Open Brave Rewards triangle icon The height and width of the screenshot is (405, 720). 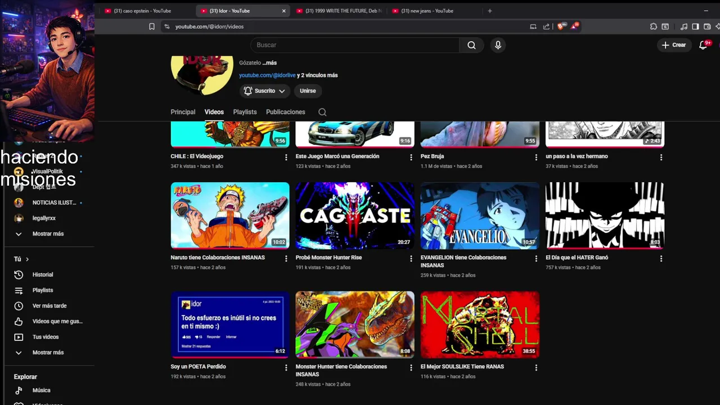[575, 26]
